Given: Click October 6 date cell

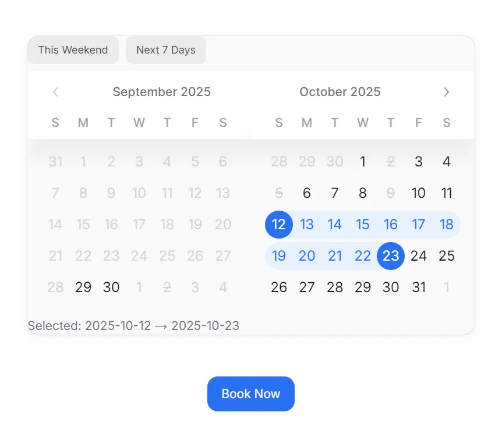Looking at the screenshot, I should click(x=307, y=193).
